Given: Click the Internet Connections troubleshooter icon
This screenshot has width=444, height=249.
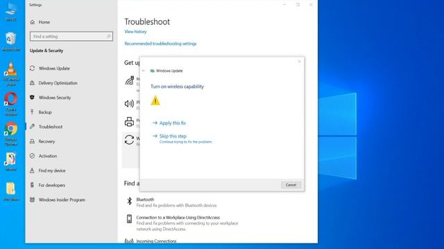Looking at the screenshot, I should (x=130, y=81).
